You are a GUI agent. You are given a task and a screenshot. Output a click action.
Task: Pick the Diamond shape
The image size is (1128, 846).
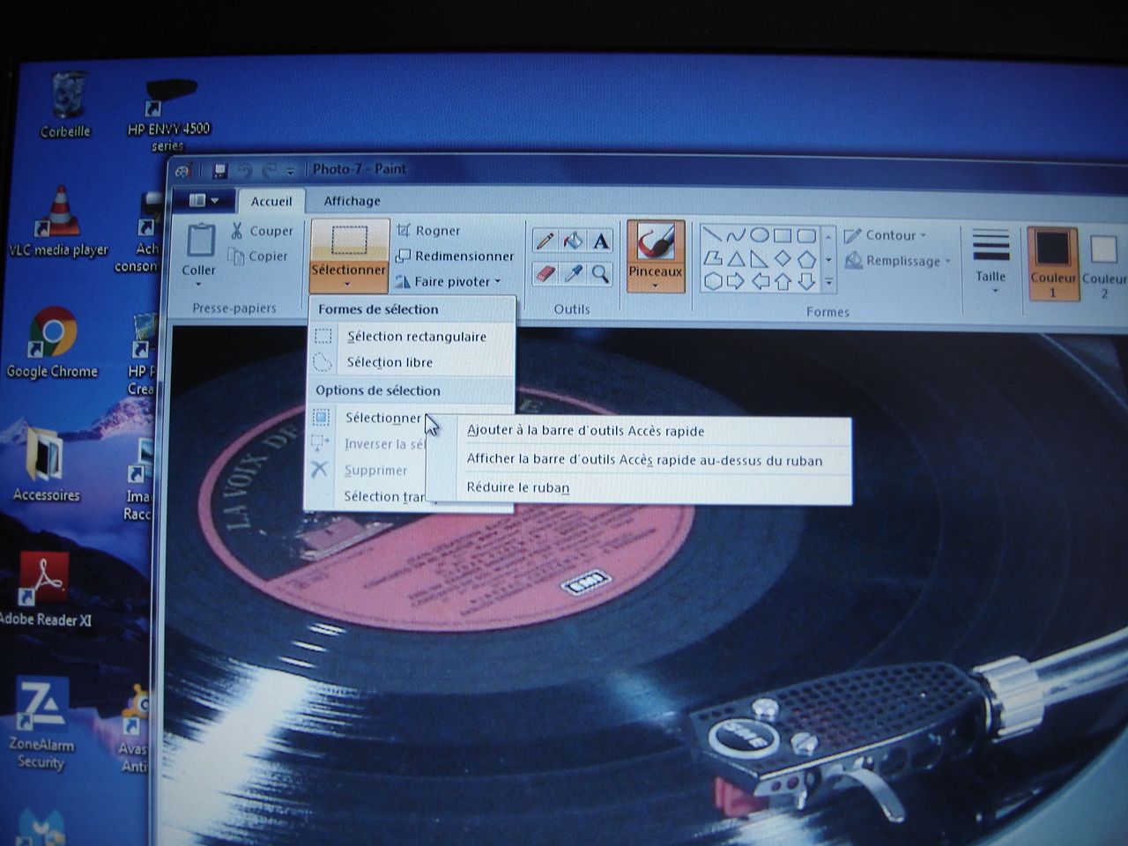783,259
